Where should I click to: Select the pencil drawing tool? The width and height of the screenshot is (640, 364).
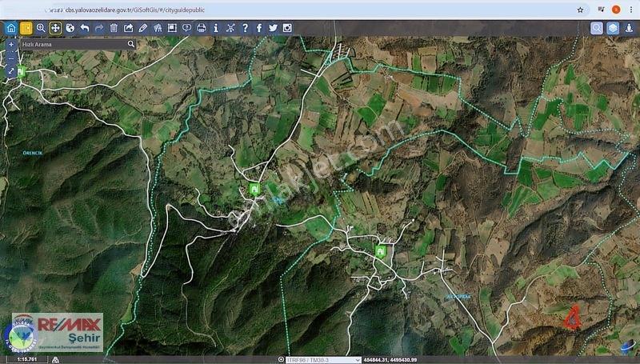143,28
